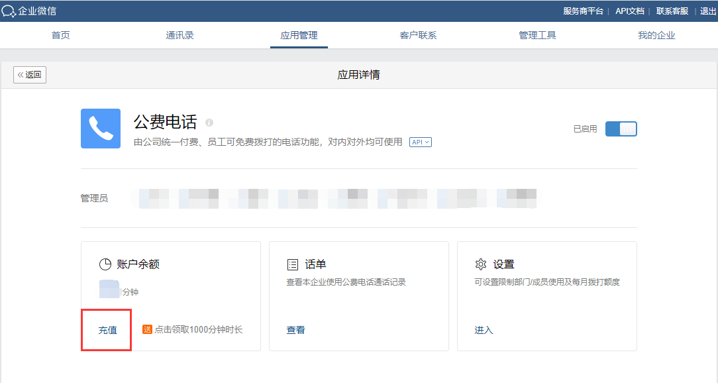Click the info icon beside 公费电话
The width and height of the screenshot is (718, 383).
coord(209,123)
